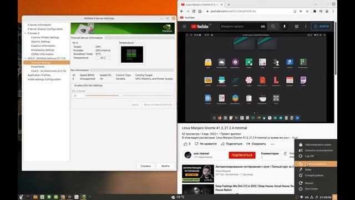355x200 pixels.
Task: Click the weather -15 °C applet
Action: 177,197
